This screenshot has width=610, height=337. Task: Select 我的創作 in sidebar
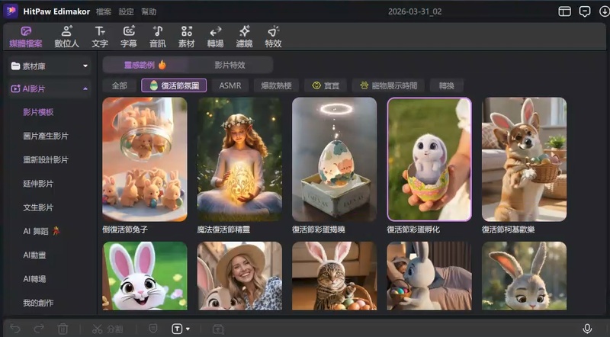(x=38, y=303)
